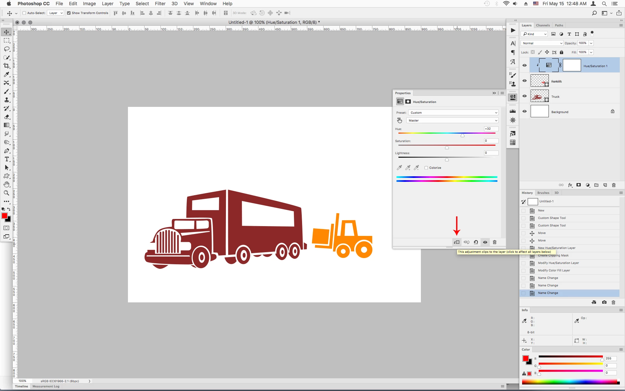The height and width of the screenshot is (391, 625).
Task: Open the Filter menu
Action: 160,4
